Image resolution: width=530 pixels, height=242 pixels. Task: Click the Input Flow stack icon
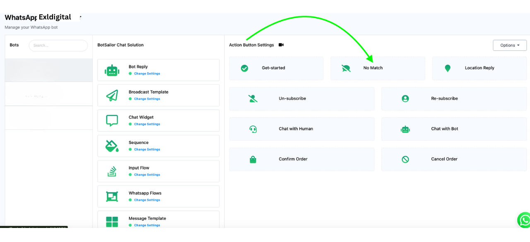[112, 171]
